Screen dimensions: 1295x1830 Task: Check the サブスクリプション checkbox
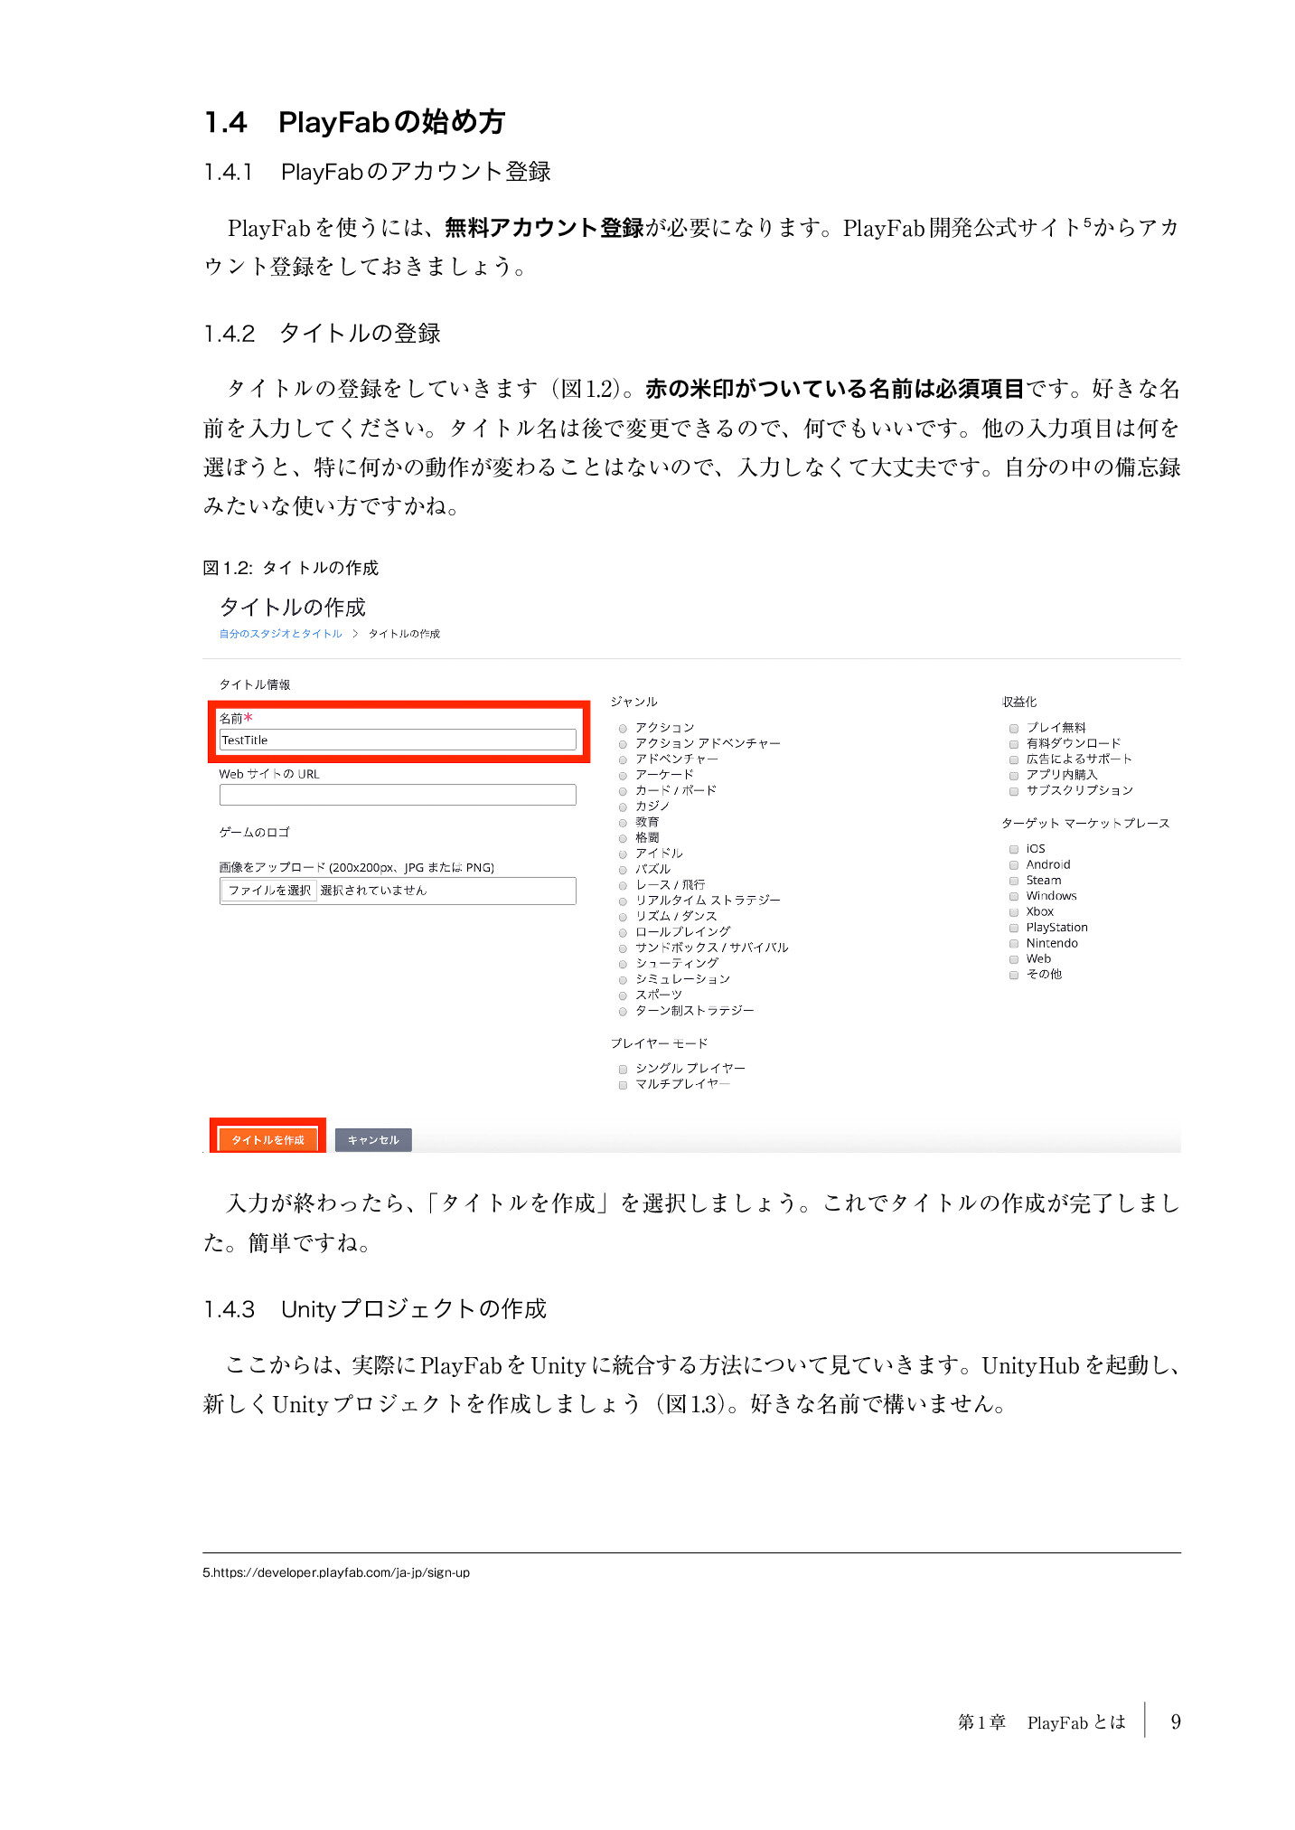coord(1014,791)
